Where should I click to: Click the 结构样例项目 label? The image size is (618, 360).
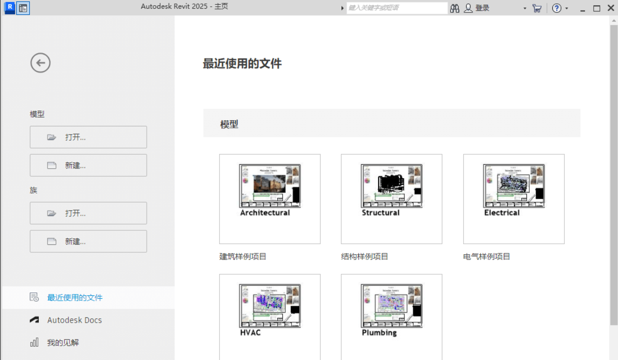pos(365,257)
